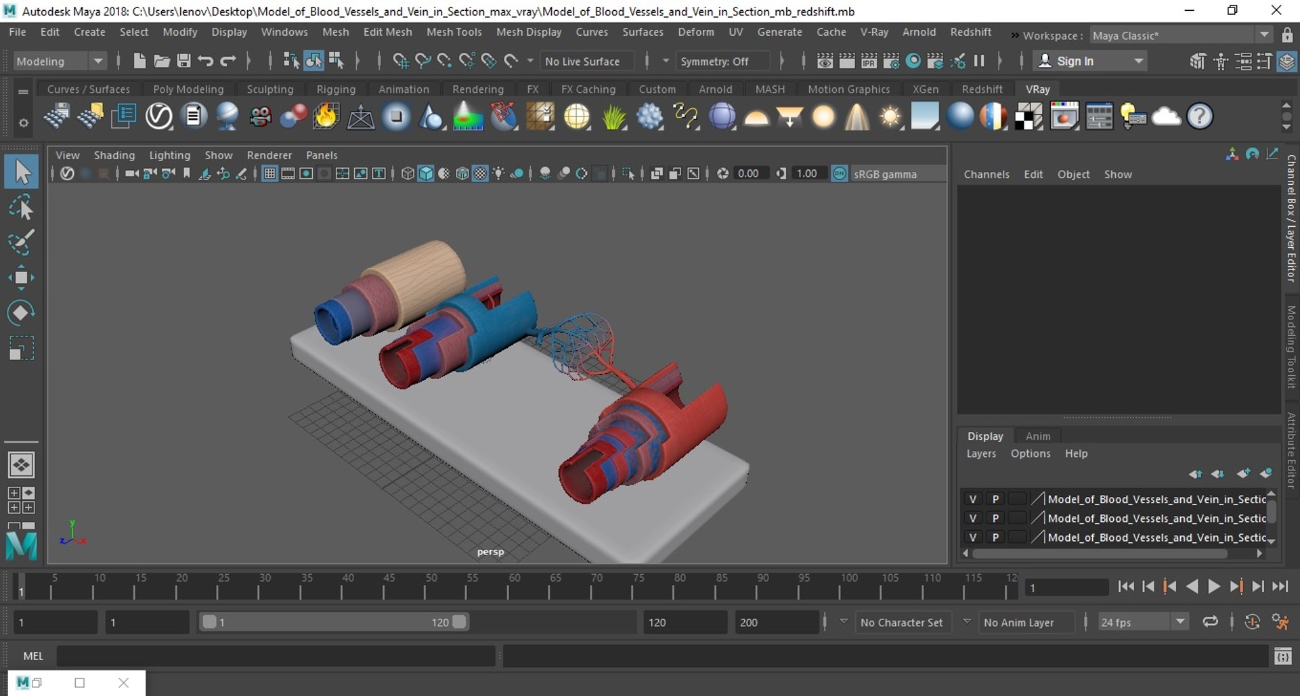
Task: Click the current frame input field
Action: coord(1066,588)
